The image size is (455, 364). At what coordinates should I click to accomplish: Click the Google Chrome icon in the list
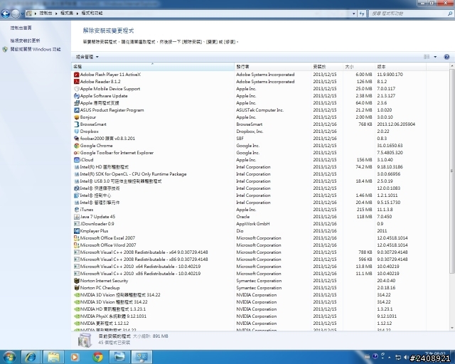(77, 146)
